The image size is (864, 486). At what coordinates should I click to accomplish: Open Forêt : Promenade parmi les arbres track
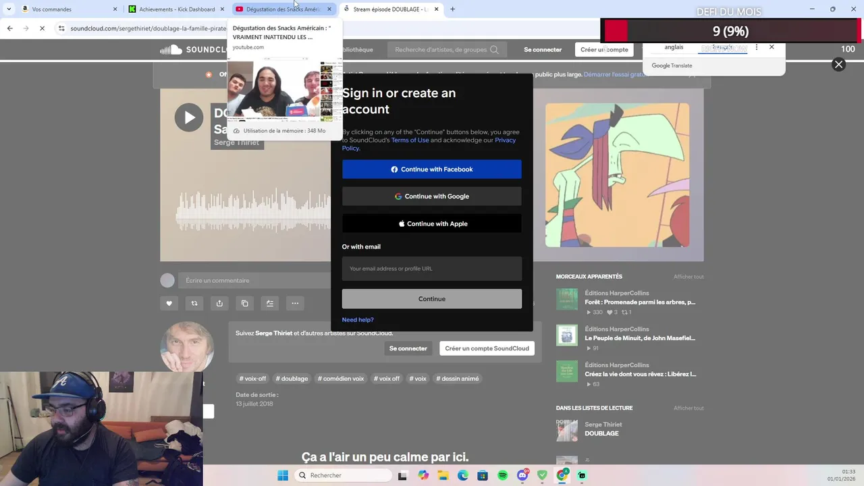(x=640, y=302)
